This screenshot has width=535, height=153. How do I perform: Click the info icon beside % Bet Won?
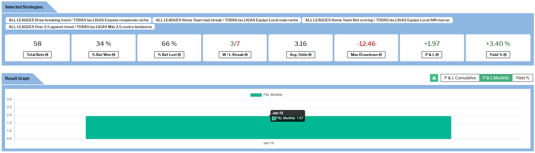pyautogui.click(x=114, y=55)
